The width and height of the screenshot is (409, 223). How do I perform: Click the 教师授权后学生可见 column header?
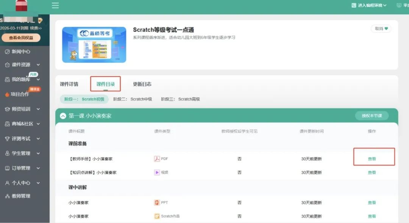click(239, 131)
